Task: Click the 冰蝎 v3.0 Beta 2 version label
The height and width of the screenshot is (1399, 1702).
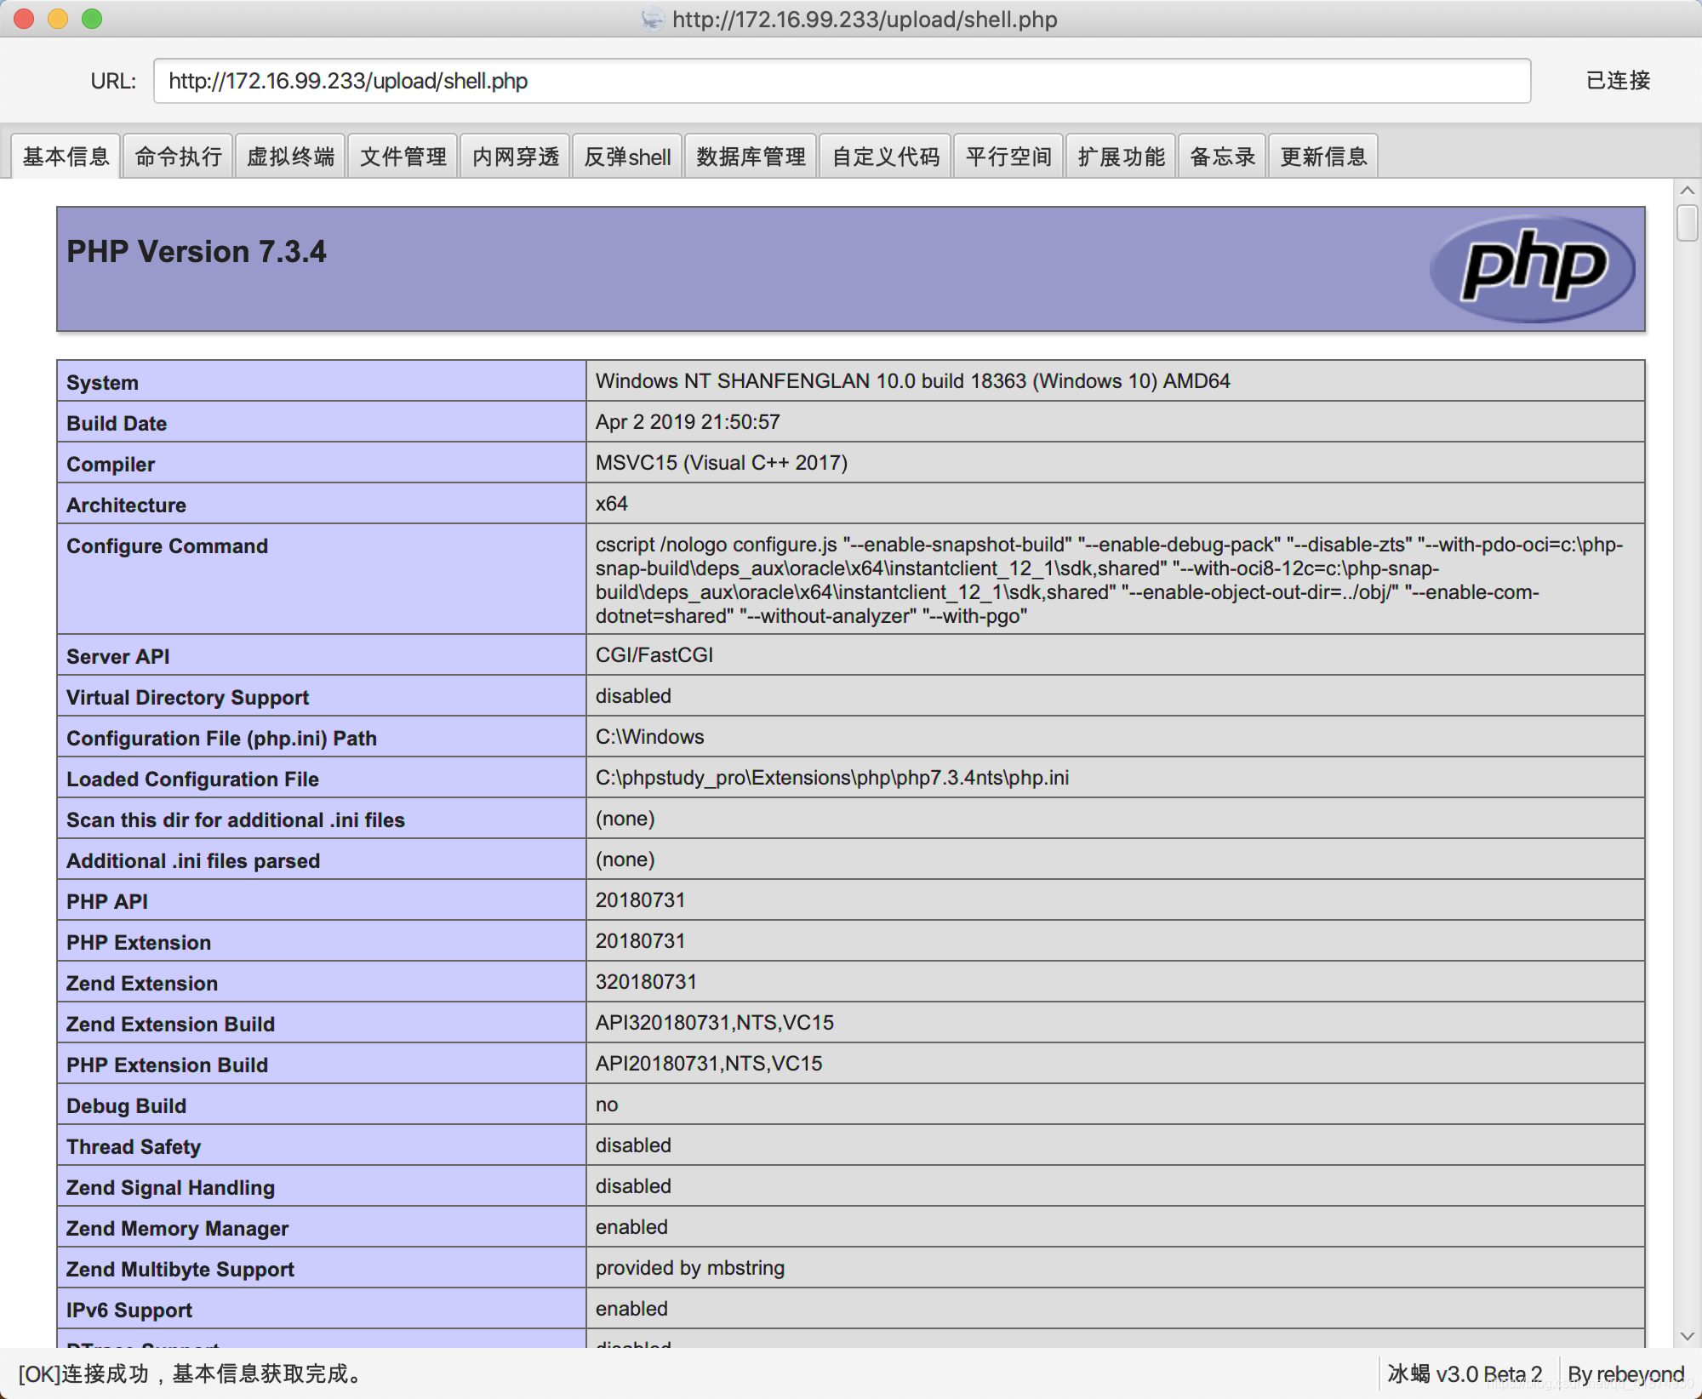Action: click(1465, 1373)
